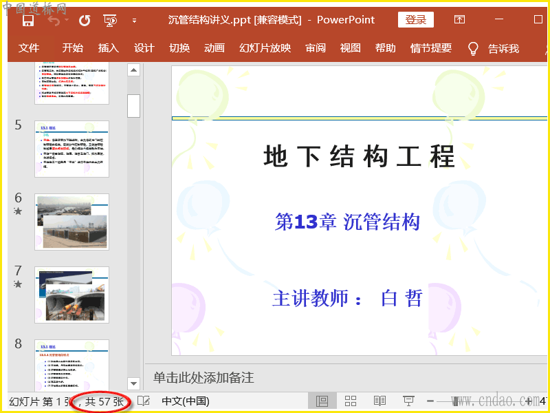Start Slide Show view from status bar
This screenshot has width=550, height=413.
tap(408, 401)
